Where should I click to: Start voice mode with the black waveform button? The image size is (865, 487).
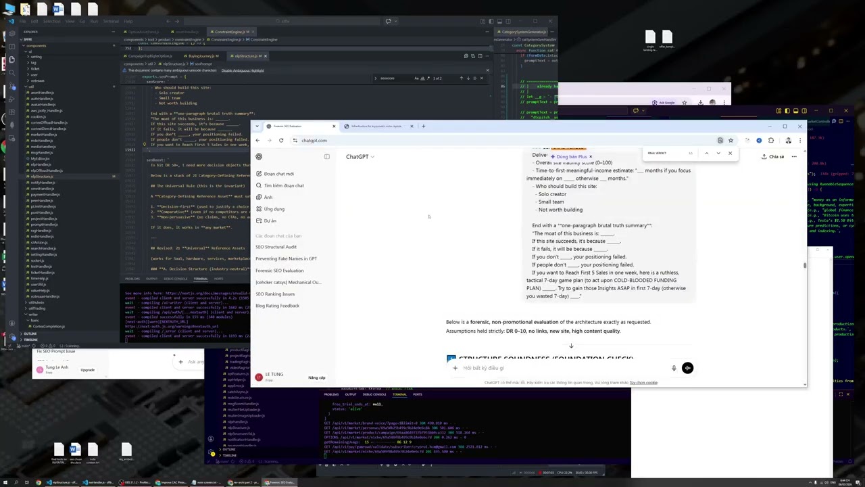[687, 368]
